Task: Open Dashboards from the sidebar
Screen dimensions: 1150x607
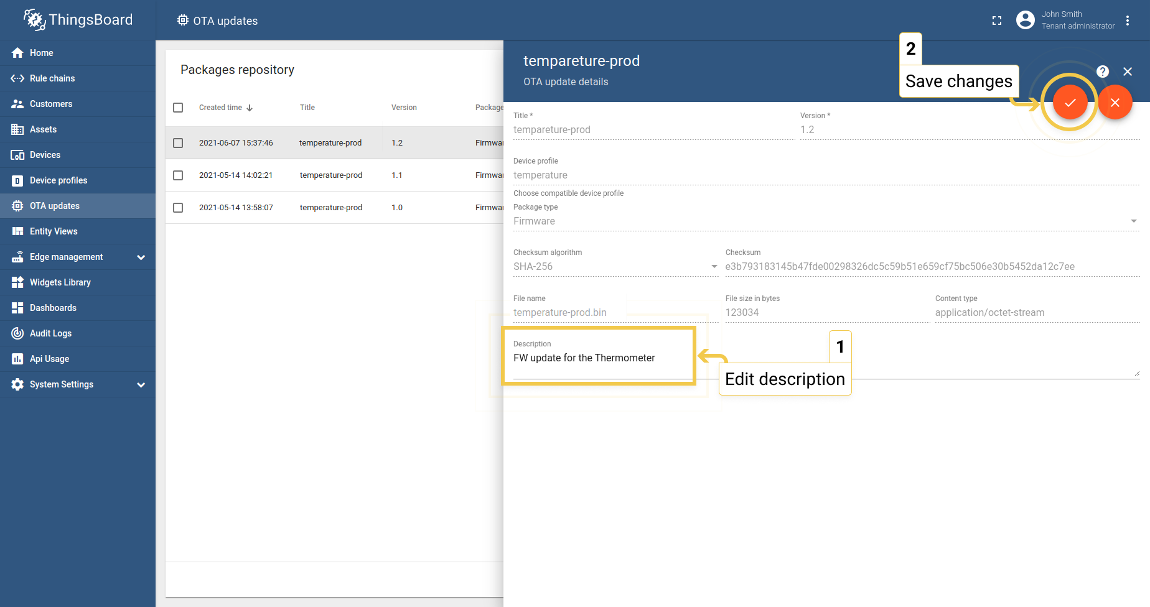Action: (x=53, y=308)
